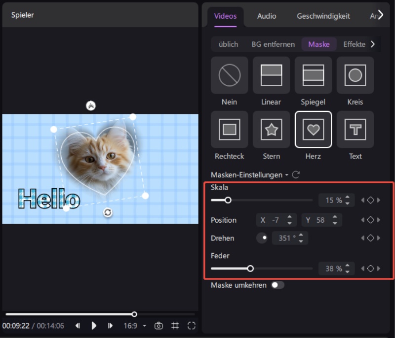
Task: Add a keyframe for Feder
Action: [x=370, y=269]
